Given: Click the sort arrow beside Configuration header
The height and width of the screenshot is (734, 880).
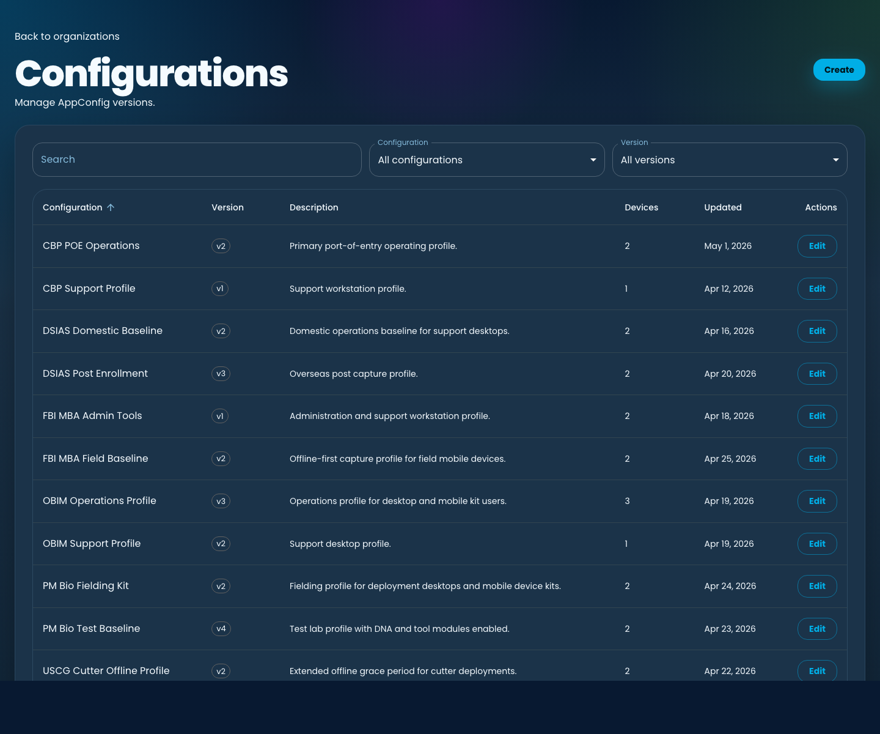Looking at the screenshot, I should tap(111, 207).
